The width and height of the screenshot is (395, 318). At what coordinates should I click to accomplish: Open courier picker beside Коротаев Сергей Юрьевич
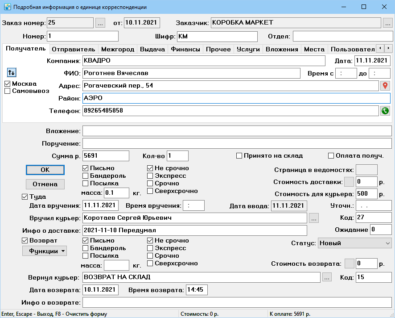(x=313, y=218)
